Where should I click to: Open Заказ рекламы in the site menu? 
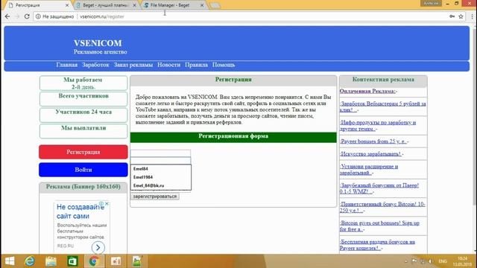click(x=133, y=65)
